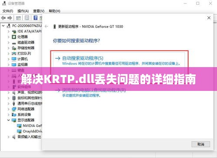Click the forward arrow in Device Manager toolbar
Viewport: 217px width, 158px height.
coord(10,18)
